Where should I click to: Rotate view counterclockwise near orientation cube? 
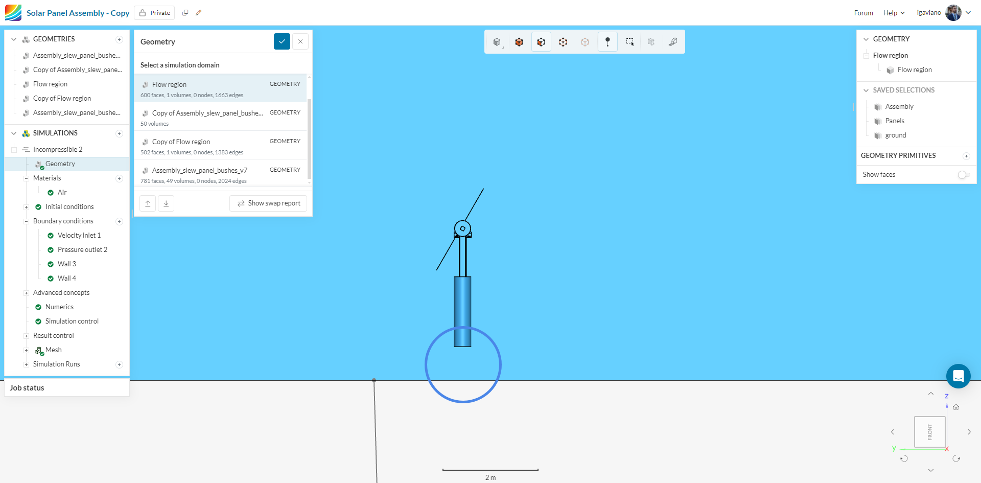pyautogui.click(x=904, y=458)
